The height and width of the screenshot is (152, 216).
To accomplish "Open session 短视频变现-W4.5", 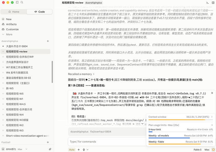I will point(25,104).
